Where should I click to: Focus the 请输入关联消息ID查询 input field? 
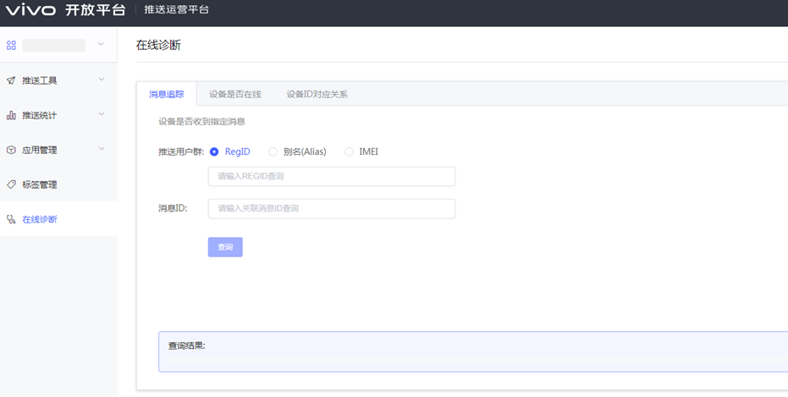tap(332, 208)
